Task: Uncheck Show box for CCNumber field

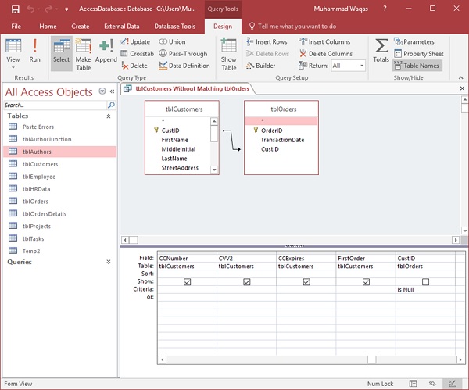Action: click(x=188, y=282)
